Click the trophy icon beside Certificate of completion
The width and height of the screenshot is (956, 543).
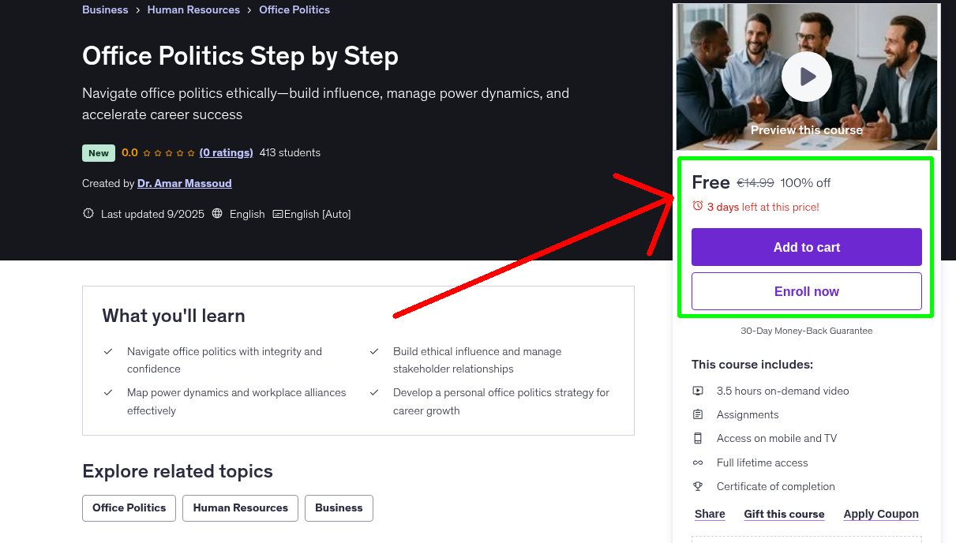tap(698, 486)
